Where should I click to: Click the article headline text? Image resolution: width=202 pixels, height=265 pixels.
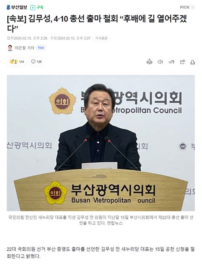(x=97, y=23)
